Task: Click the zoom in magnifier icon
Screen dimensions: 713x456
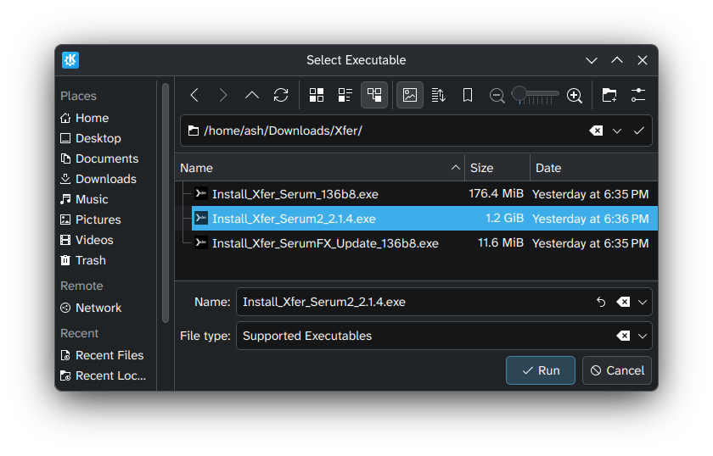Action: pyautogui.click(x=575, y=96)
